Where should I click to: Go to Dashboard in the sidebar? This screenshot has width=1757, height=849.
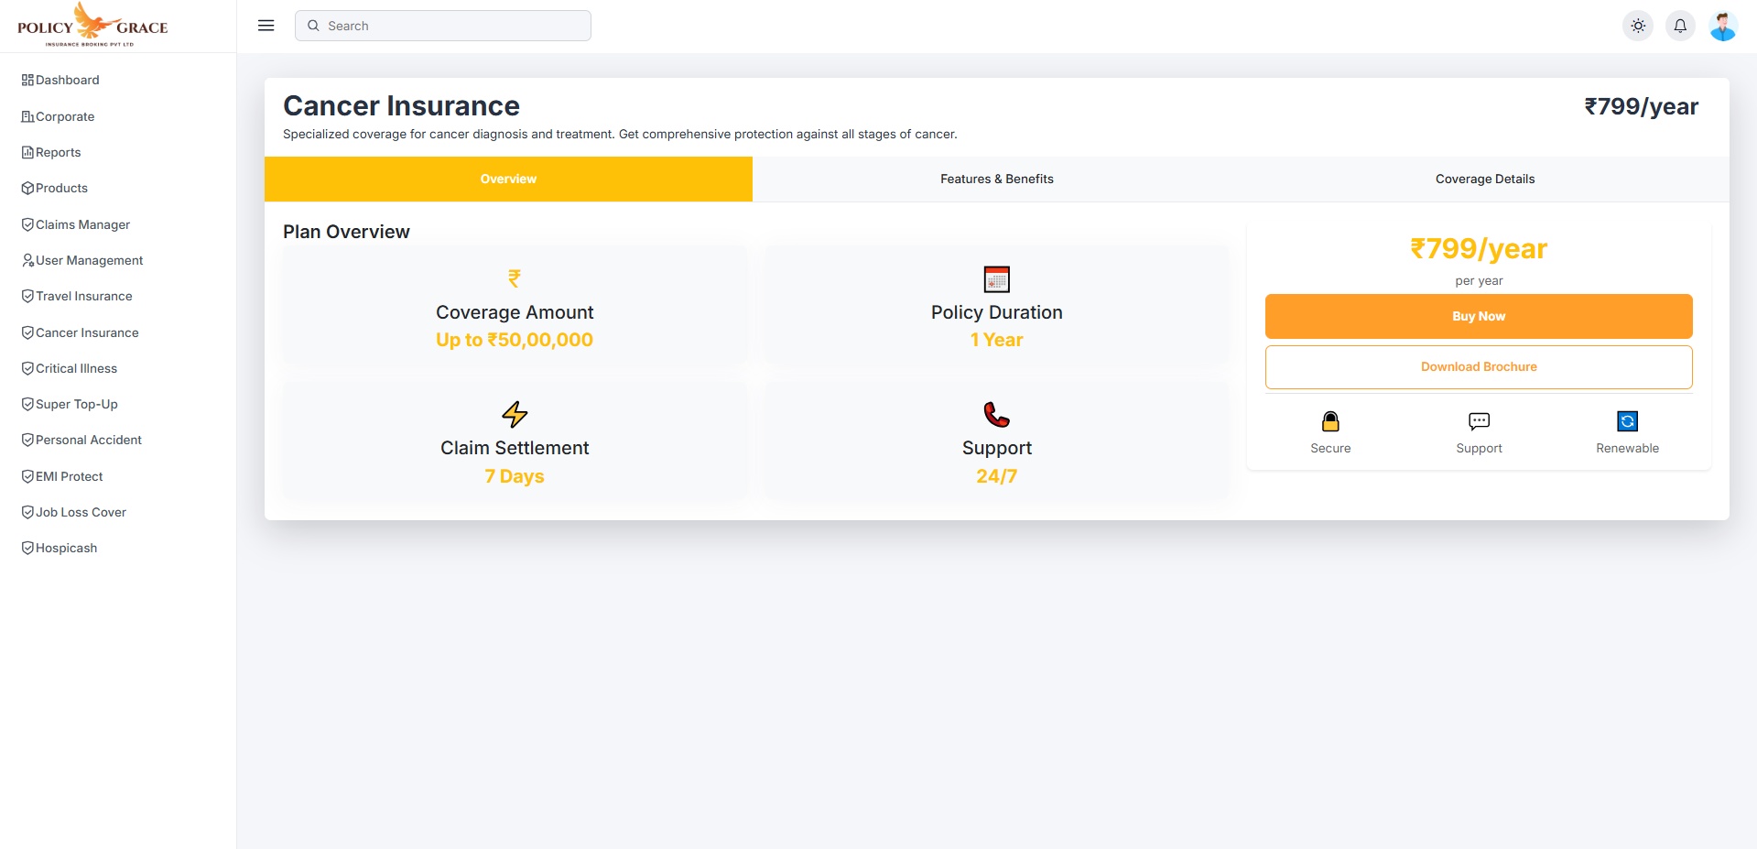tap(67, 81)
